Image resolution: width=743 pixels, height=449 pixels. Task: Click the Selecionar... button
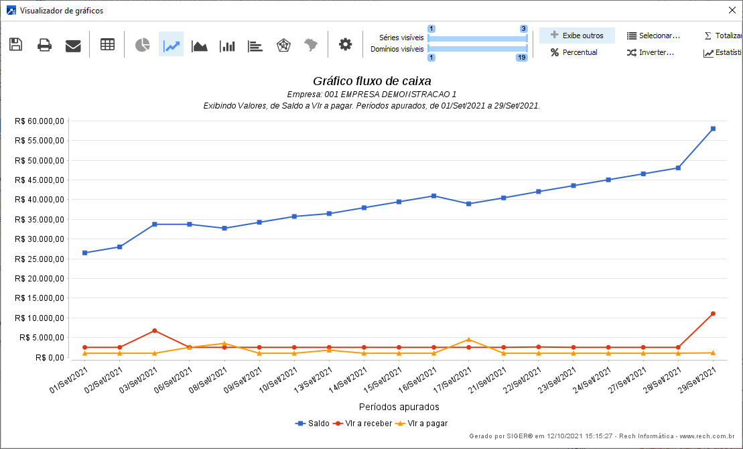(653, 36)
